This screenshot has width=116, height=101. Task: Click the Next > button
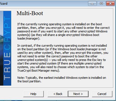(x=78, y=94)
